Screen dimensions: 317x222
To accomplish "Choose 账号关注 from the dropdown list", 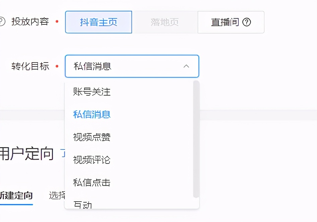I will click(90, 92).
